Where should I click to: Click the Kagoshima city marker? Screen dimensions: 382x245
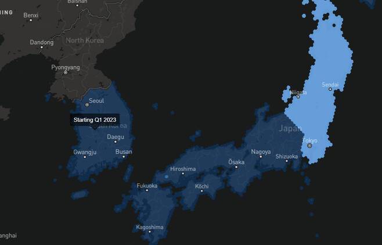149,231
